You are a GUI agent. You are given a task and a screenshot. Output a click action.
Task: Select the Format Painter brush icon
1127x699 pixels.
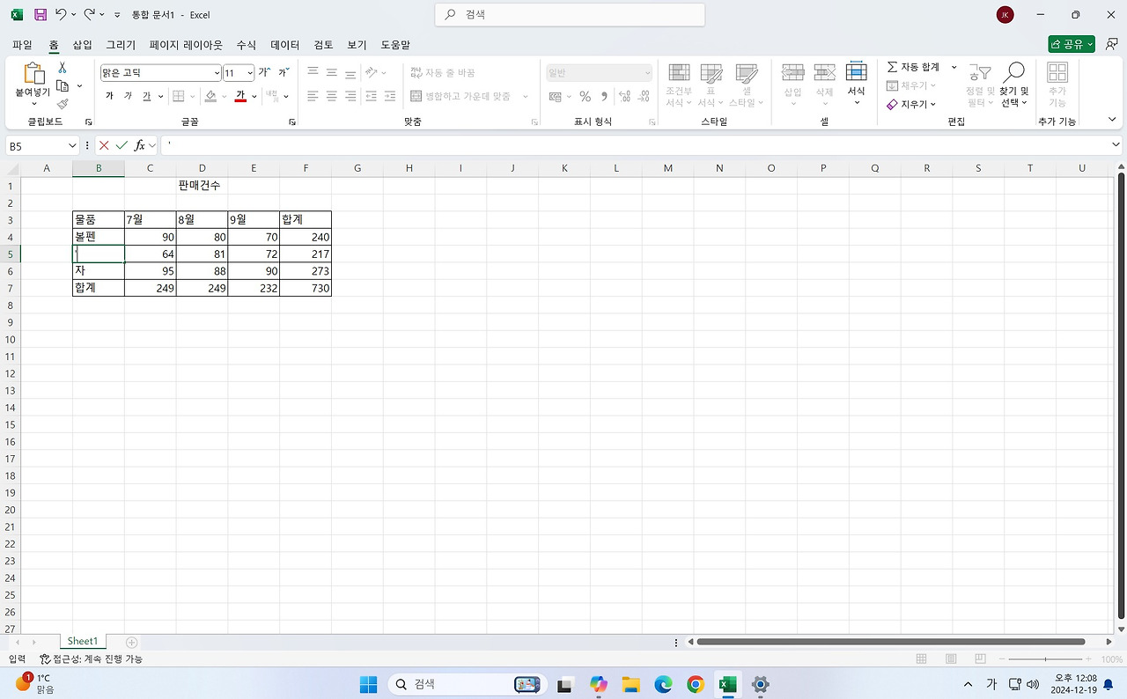pos(63,104)
